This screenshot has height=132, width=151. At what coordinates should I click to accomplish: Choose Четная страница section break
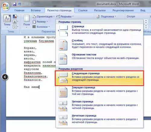point(99,106)
